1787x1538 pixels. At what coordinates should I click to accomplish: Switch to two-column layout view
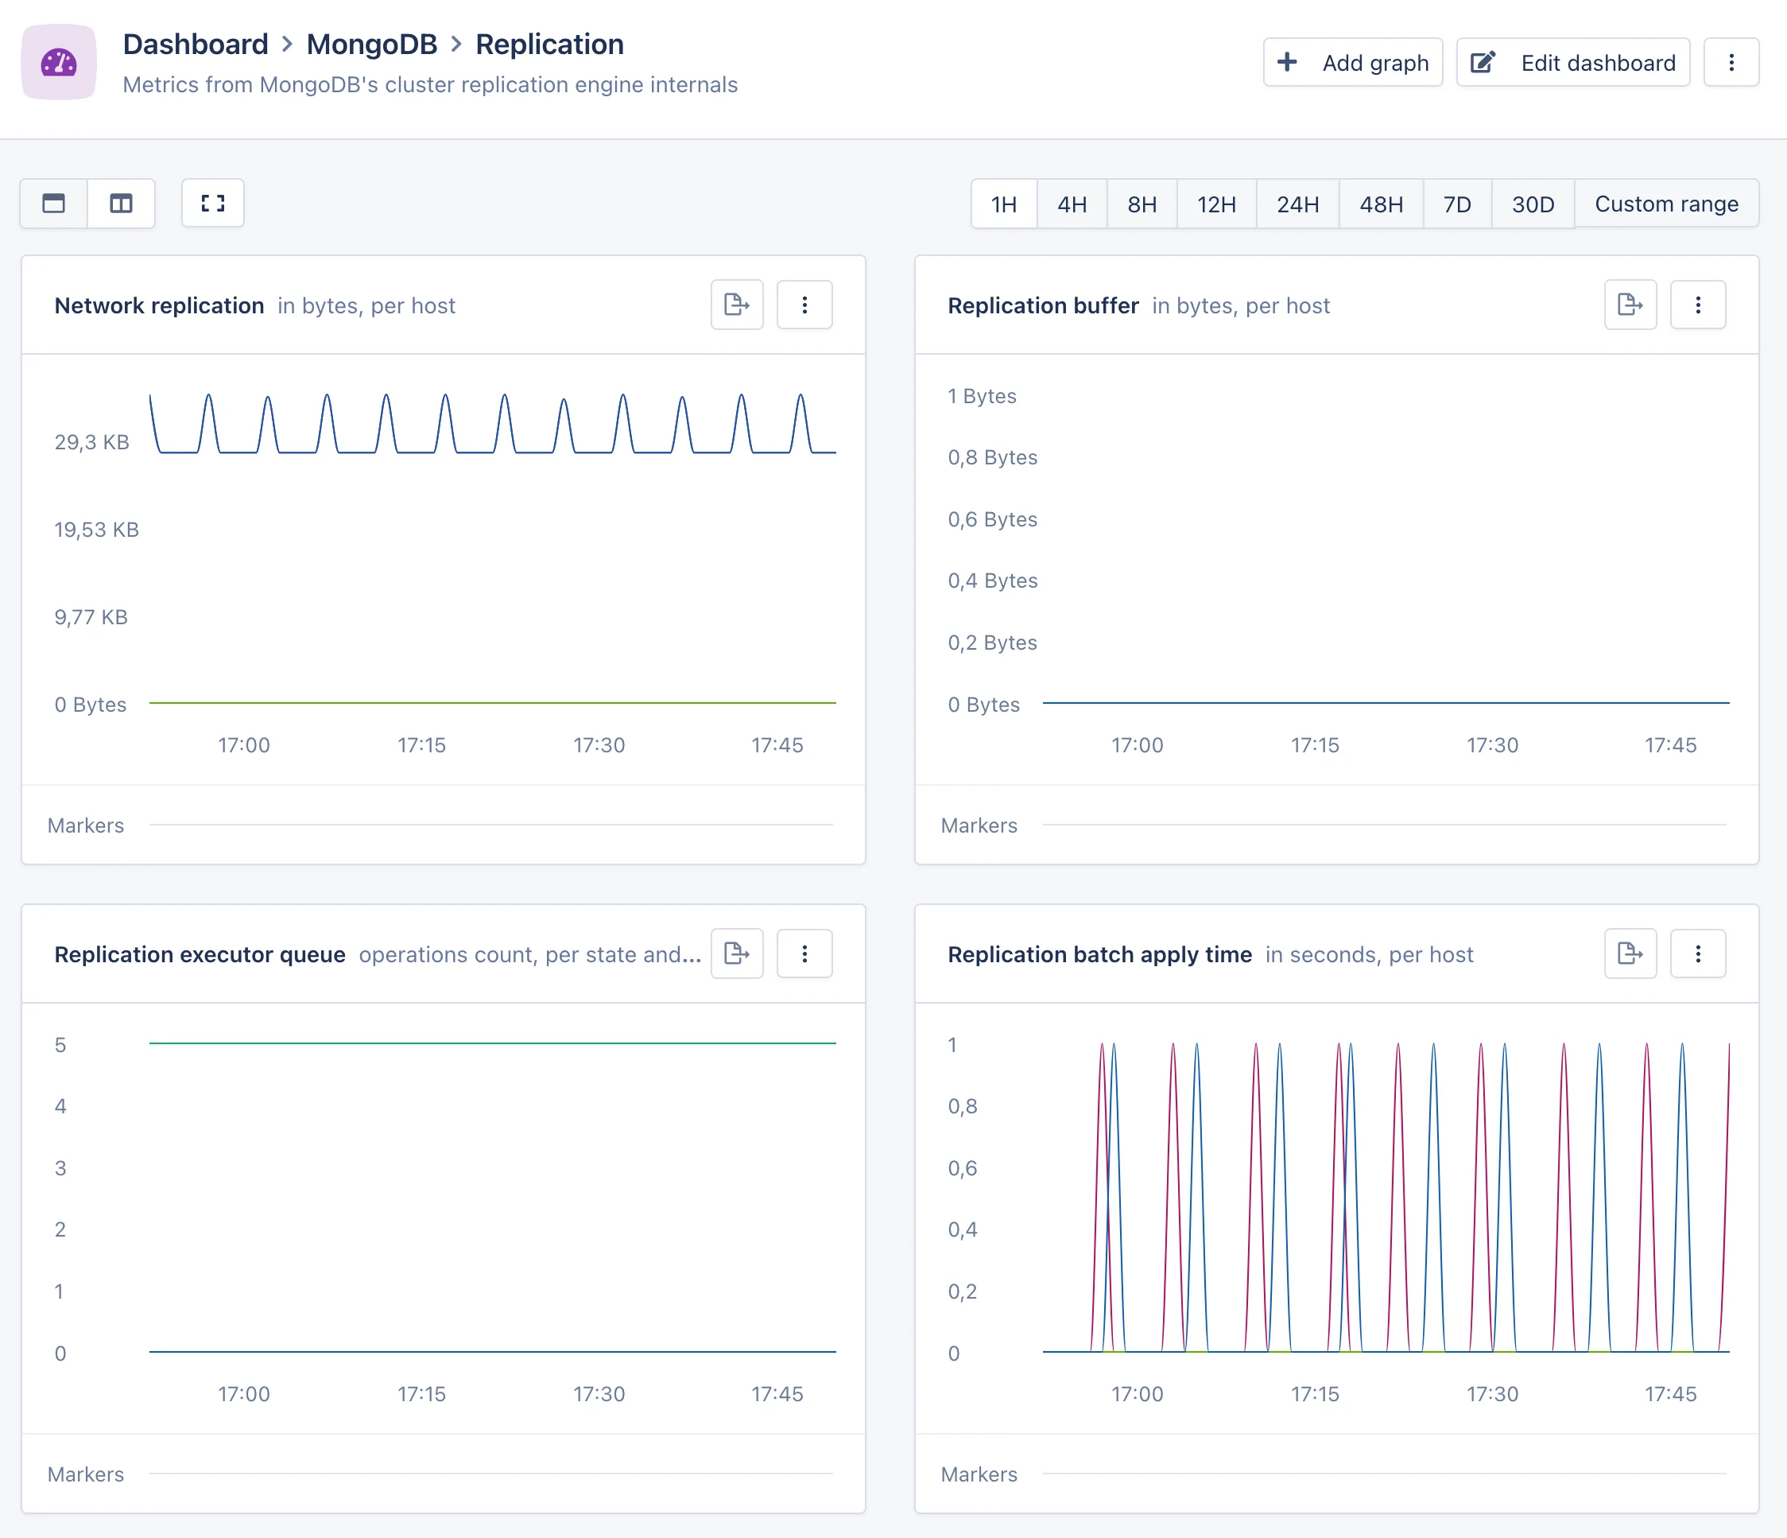pyautogui.click(x=121, y=204)
